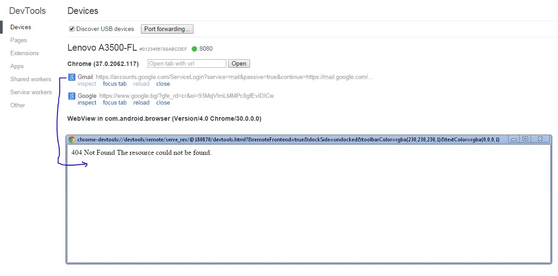Select Service workers in the sidebar
The image size is (558, 276).
[31, 92]
